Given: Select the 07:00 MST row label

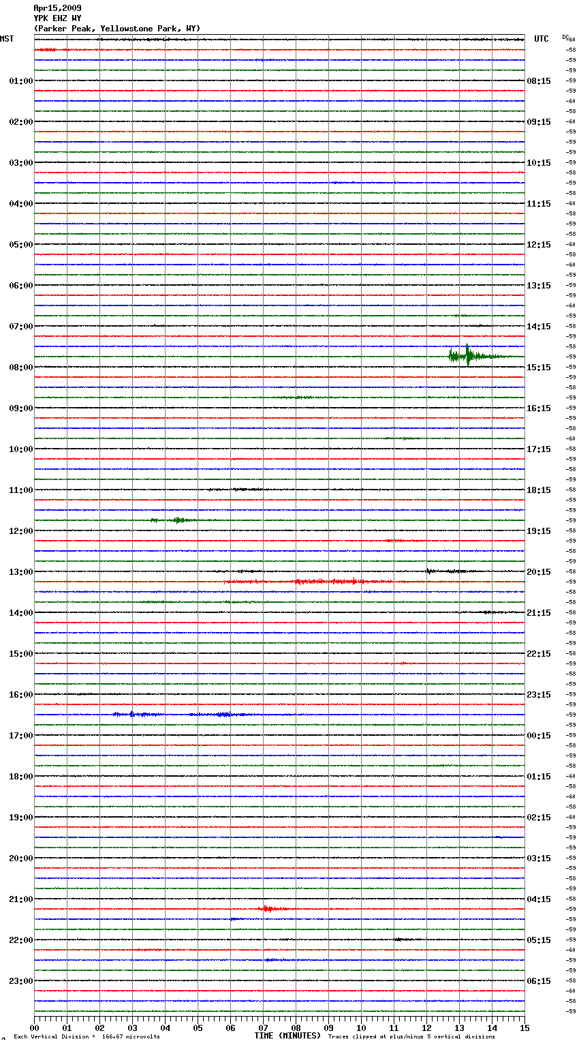Looking at the screenshot, I should [21, 327].
